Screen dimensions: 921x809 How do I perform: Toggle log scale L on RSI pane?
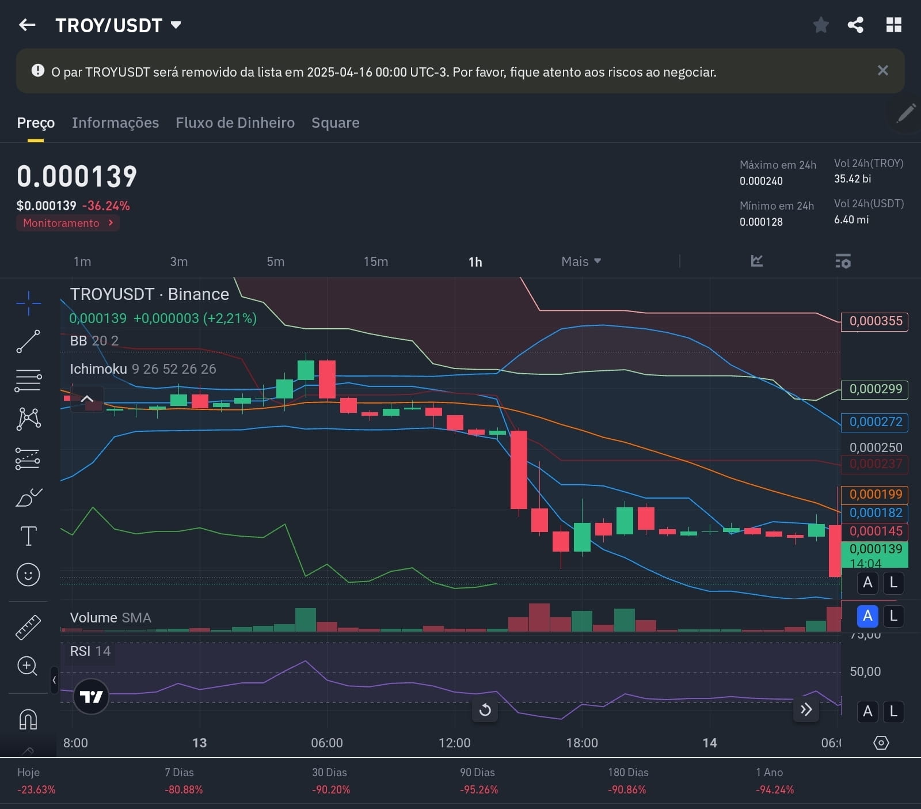pos(893,711)
